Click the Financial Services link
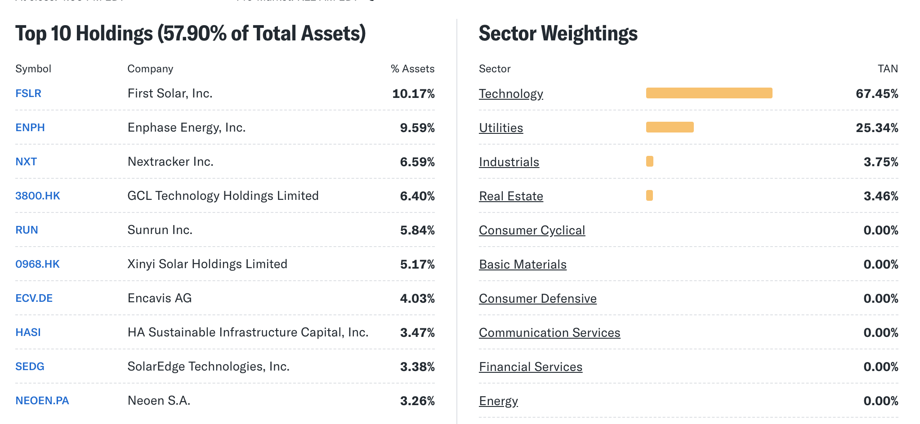 tap(531, 367)
